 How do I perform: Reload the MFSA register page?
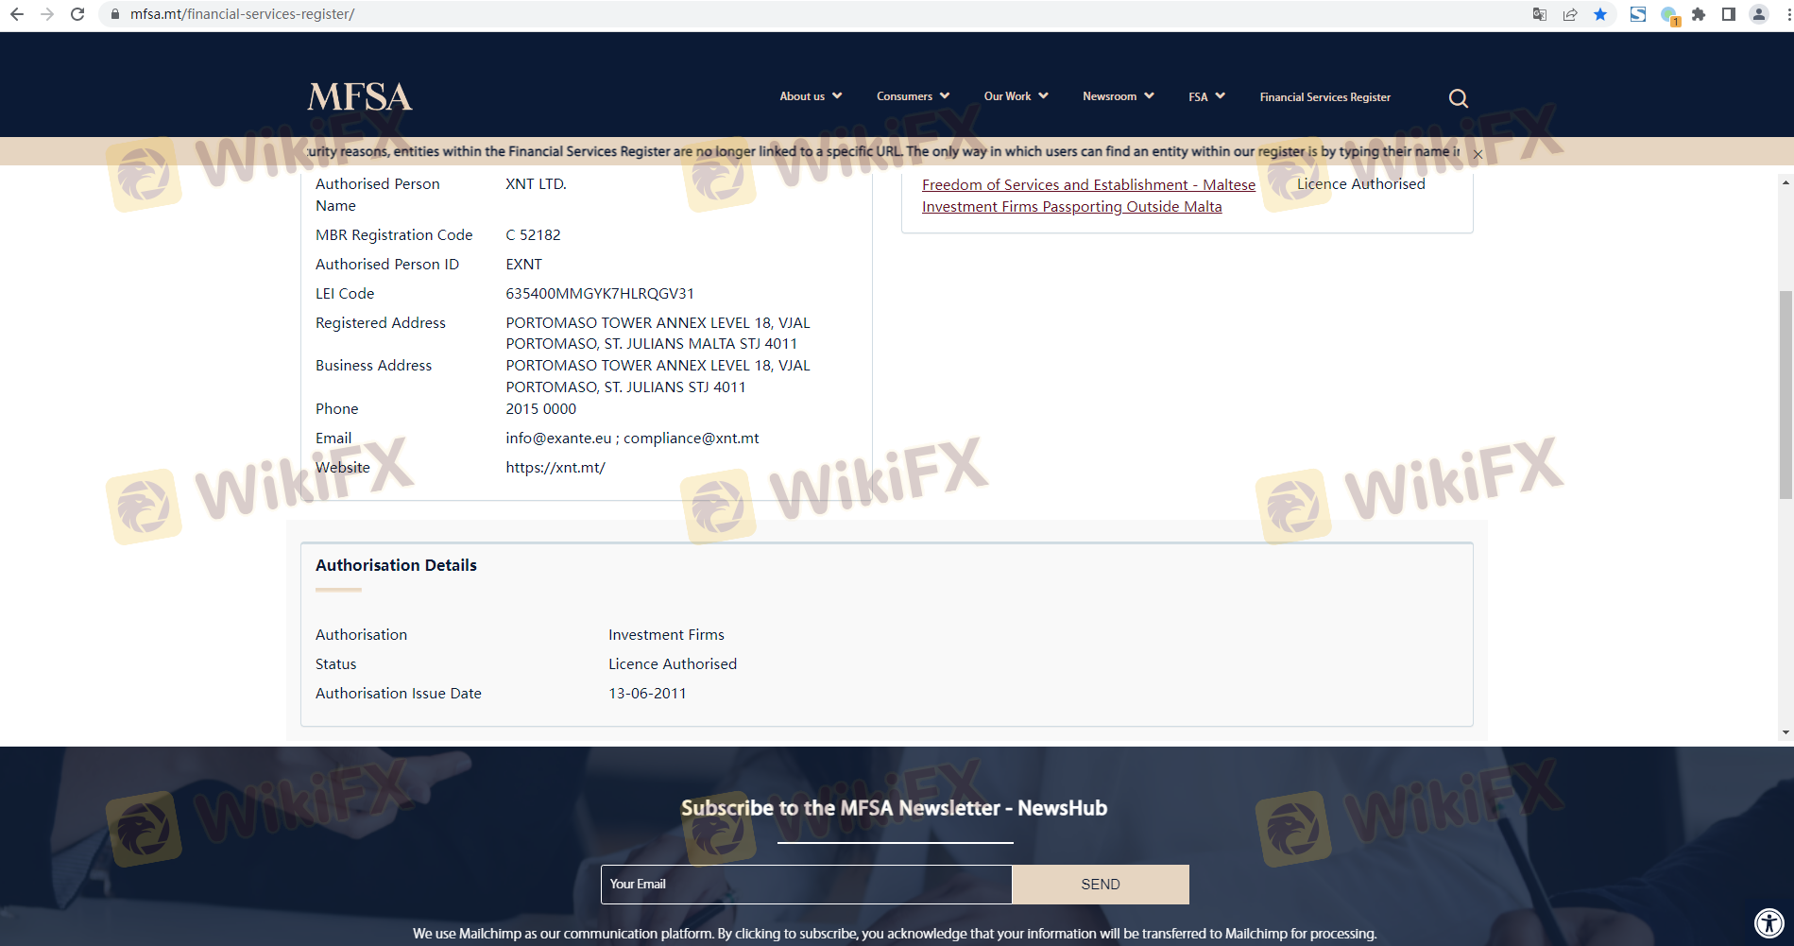[x=77, y=14]
